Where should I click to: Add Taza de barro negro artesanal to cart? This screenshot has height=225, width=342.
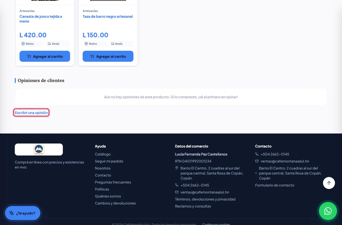pyautogui.click(x=108, y=56)
